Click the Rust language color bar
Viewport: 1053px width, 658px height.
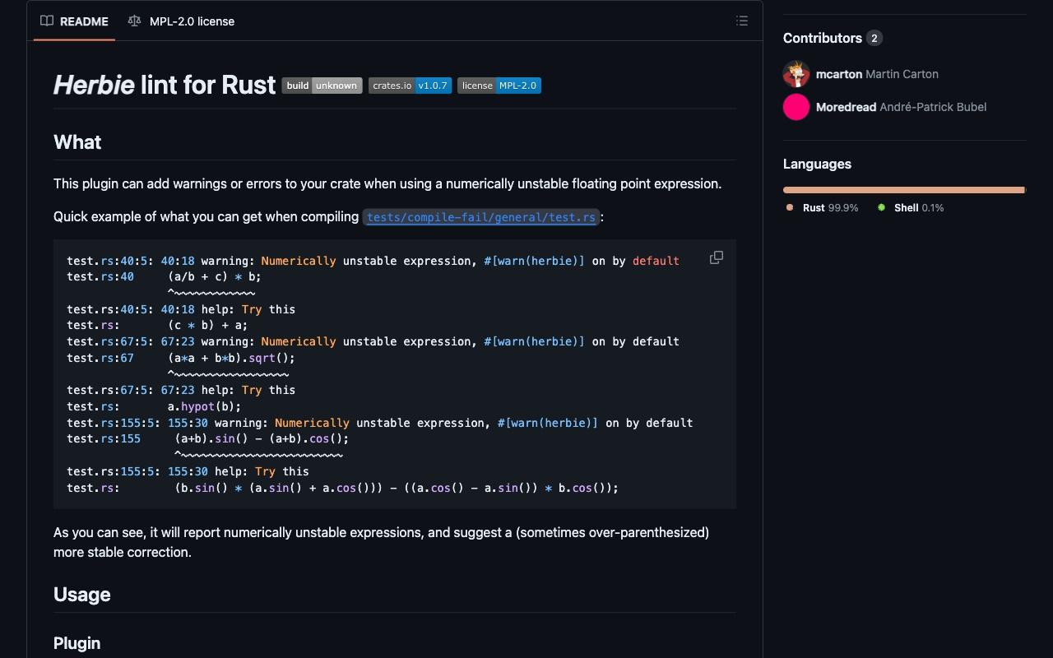pos(903,190)
